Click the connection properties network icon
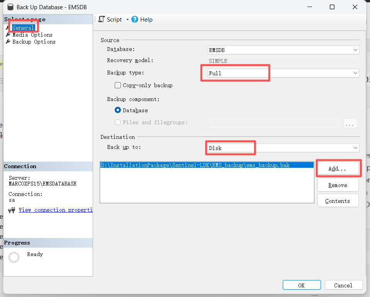The width and height of the screenshot is (370, 297). [12, 210]
